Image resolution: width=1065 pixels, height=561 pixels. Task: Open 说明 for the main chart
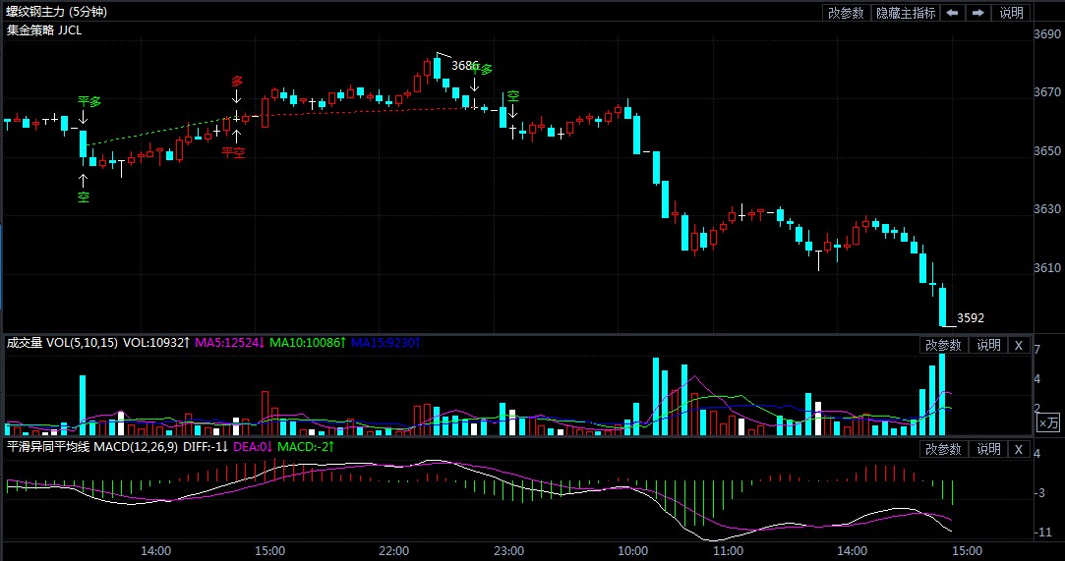tap(1011, 13)
